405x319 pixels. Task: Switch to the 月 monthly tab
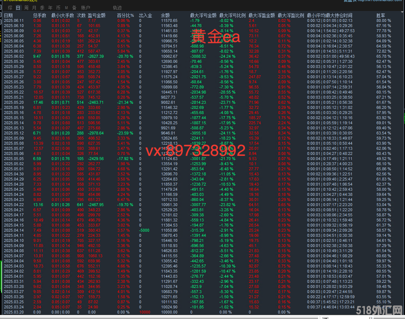[34, 8]
